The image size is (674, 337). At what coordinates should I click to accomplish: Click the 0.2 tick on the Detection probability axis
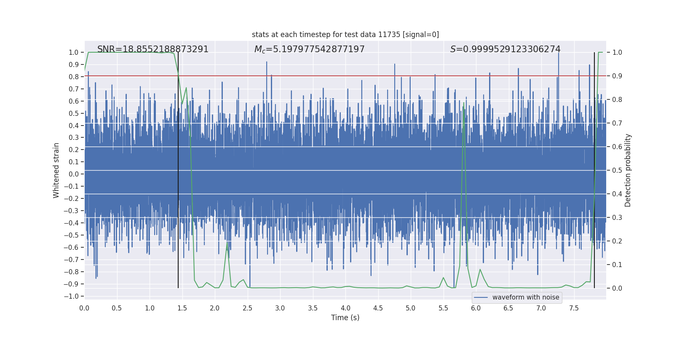(617, 241)
